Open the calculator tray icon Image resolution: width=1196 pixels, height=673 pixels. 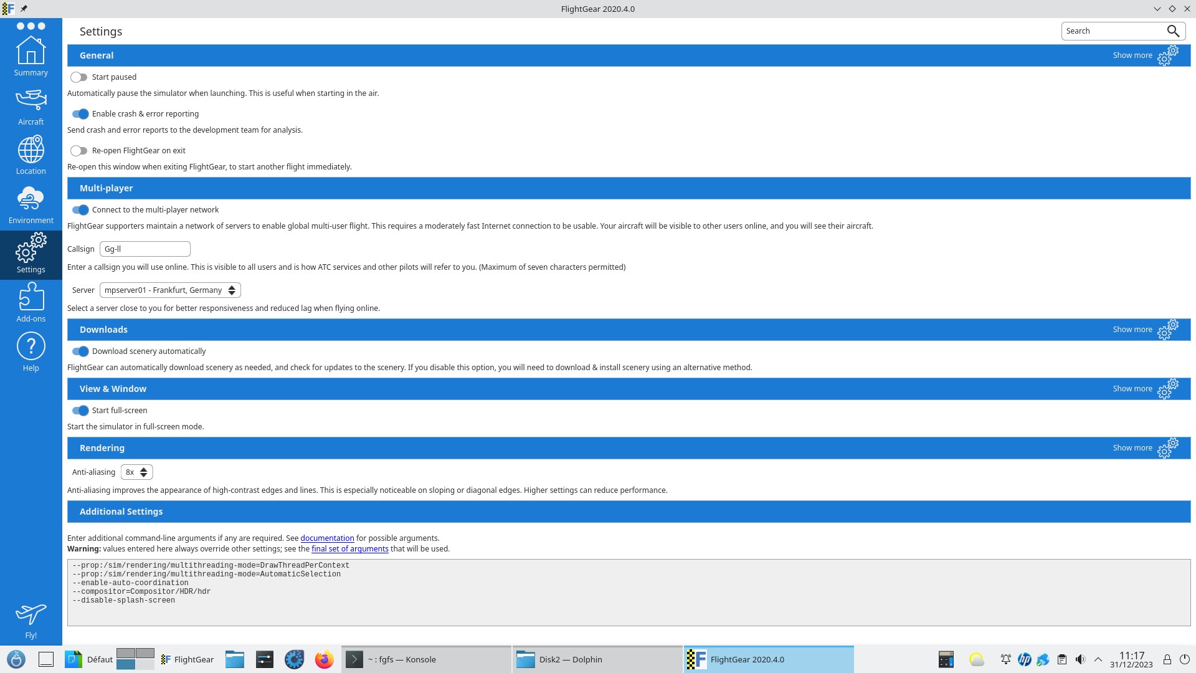pos(946,659)
